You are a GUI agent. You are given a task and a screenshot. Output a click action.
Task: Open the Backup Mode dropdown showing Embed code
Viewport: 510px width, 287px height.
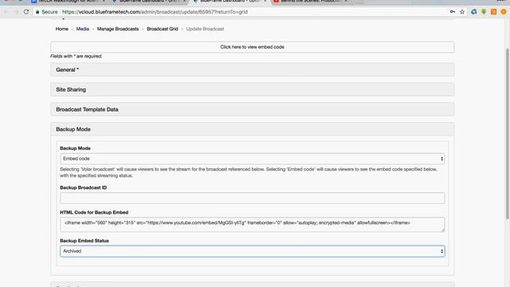(252, 159)
